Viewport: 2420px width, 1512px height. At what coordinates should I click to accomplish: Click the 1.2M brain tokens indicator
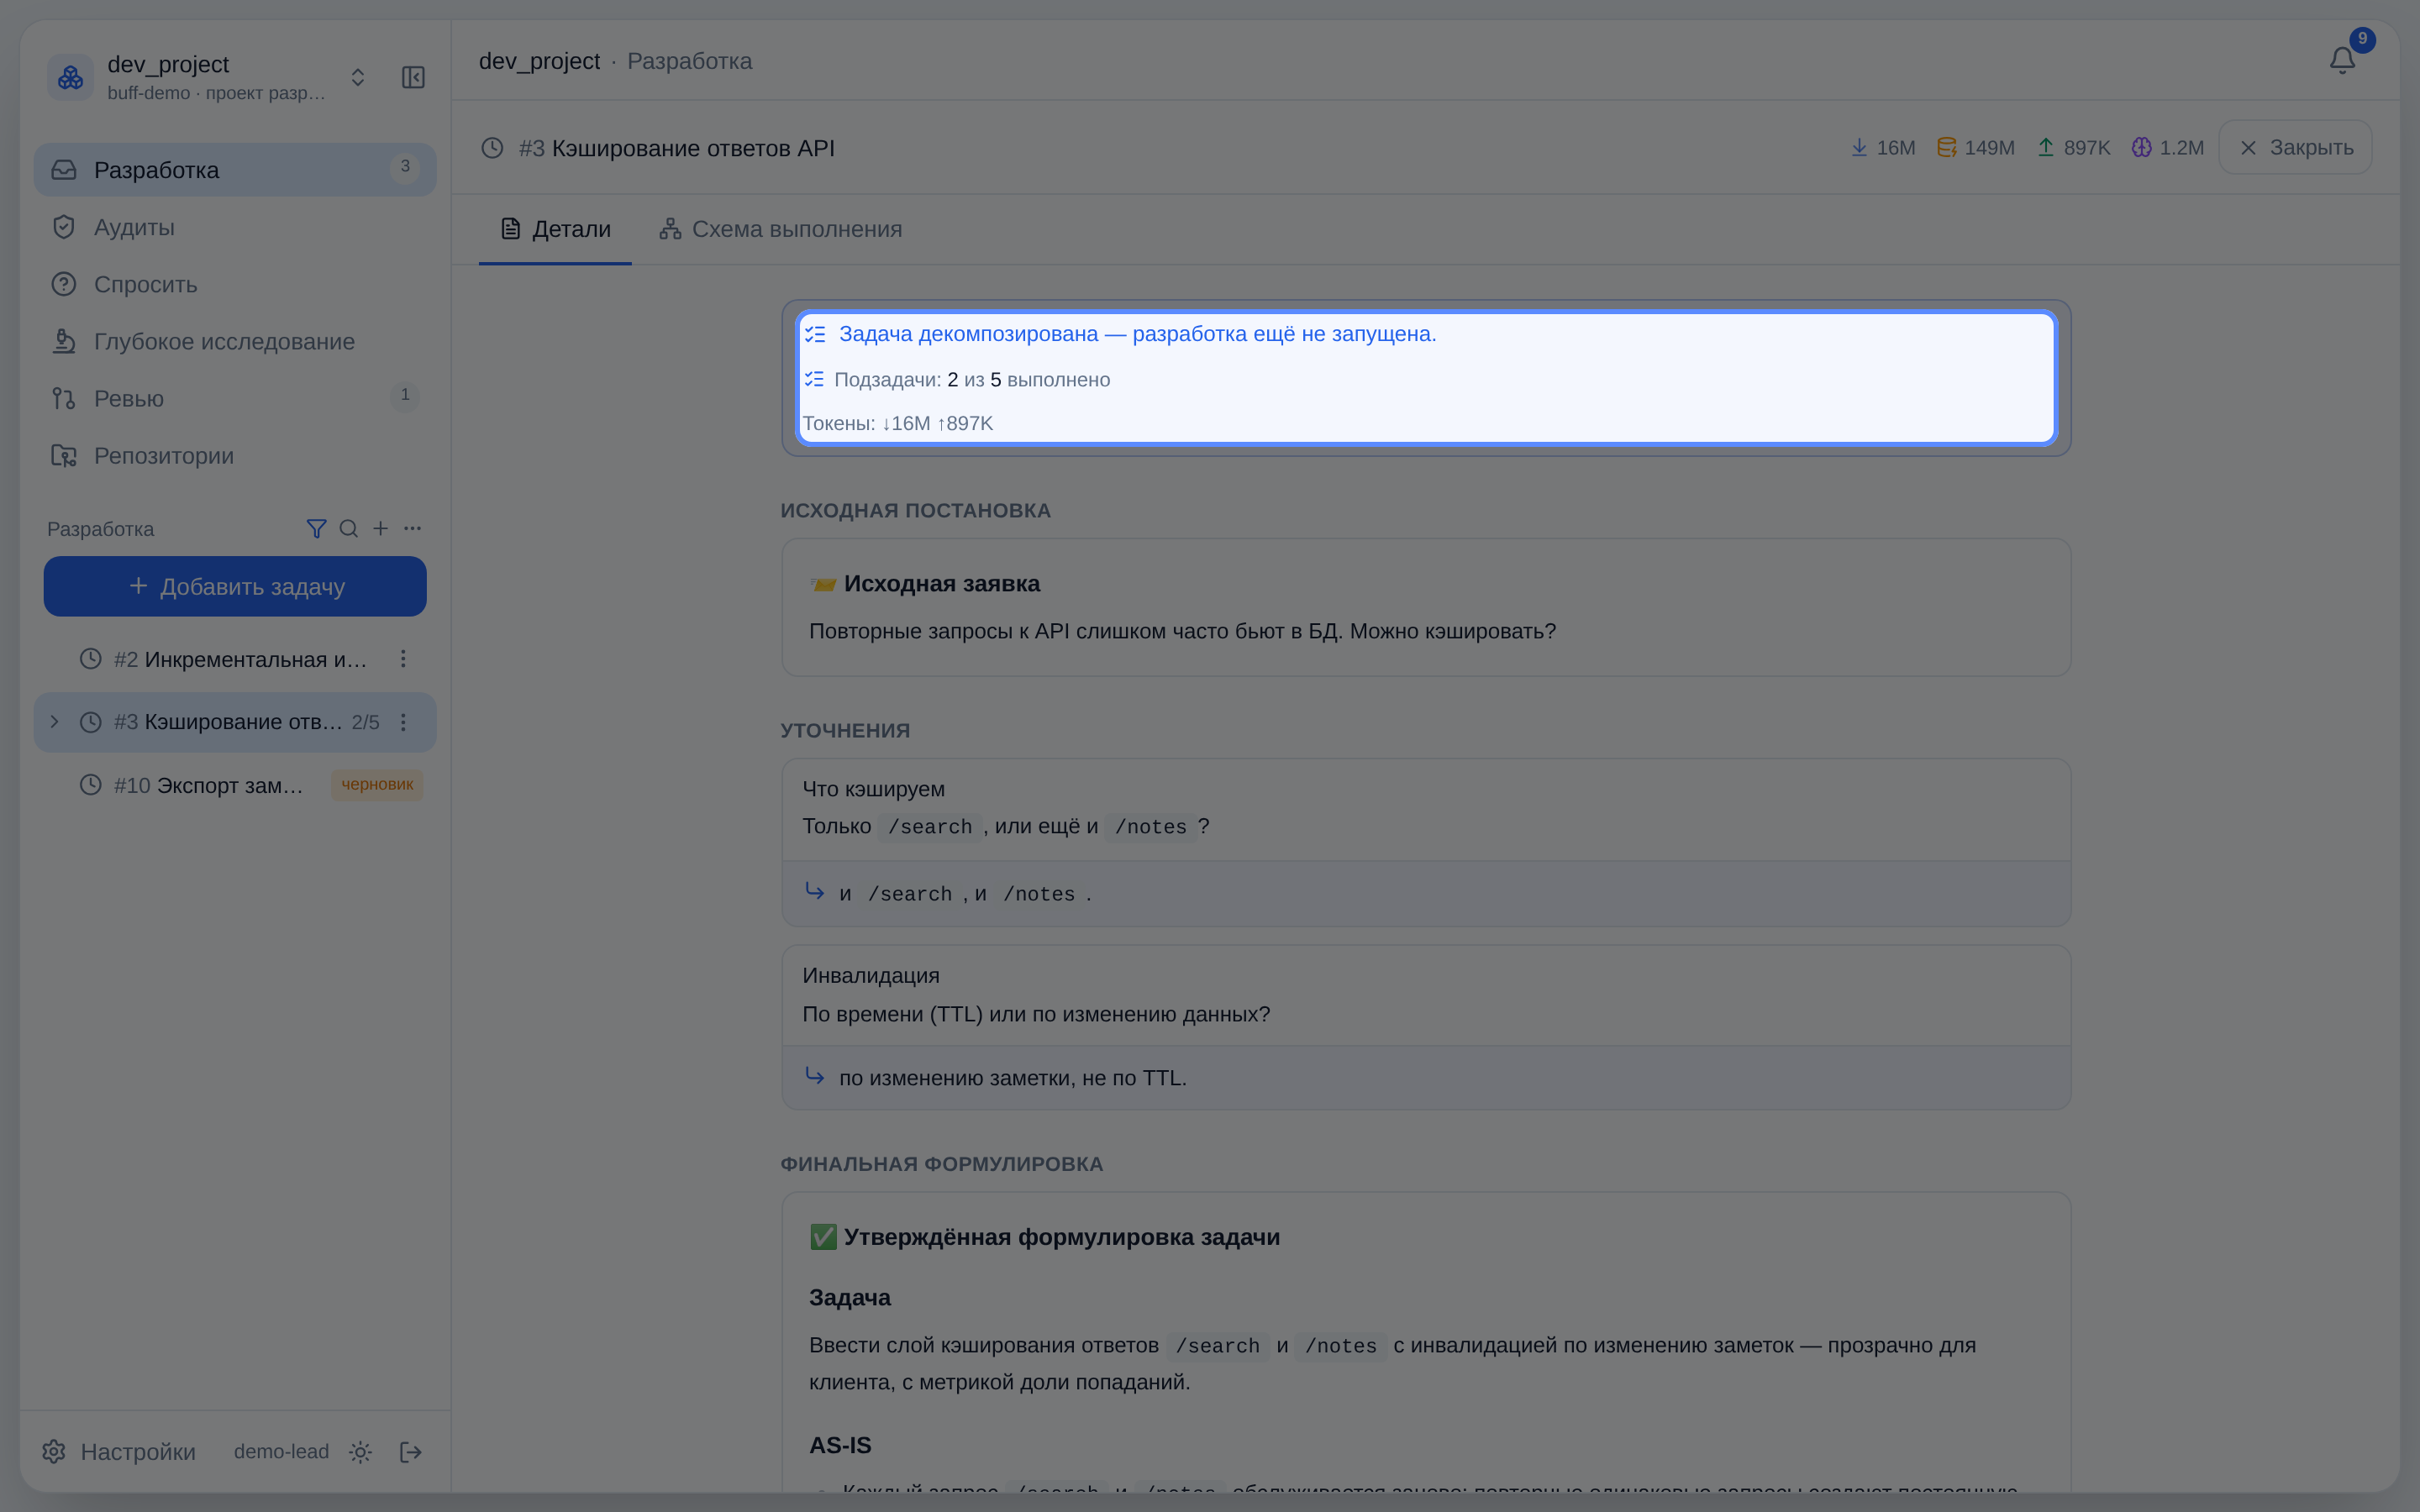click(x=2167, y=147)
